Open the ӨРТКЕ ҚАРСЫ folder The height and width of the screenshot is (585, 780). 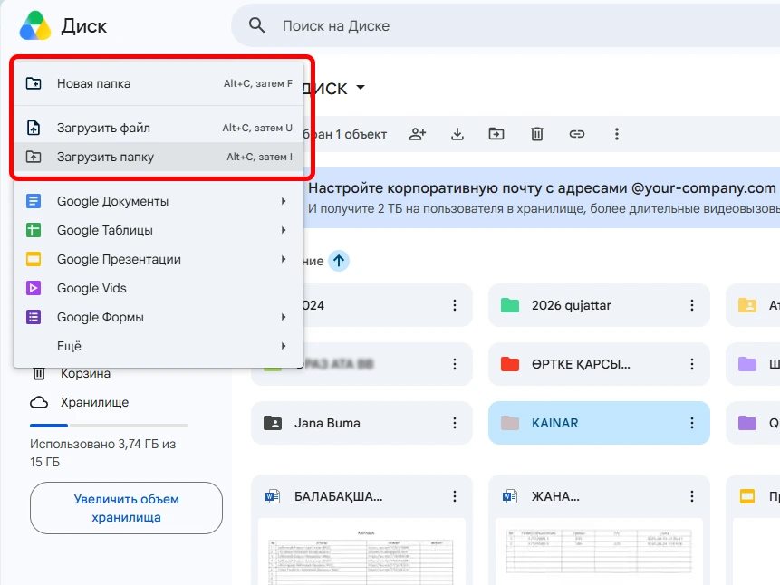(x=599, y=364)
